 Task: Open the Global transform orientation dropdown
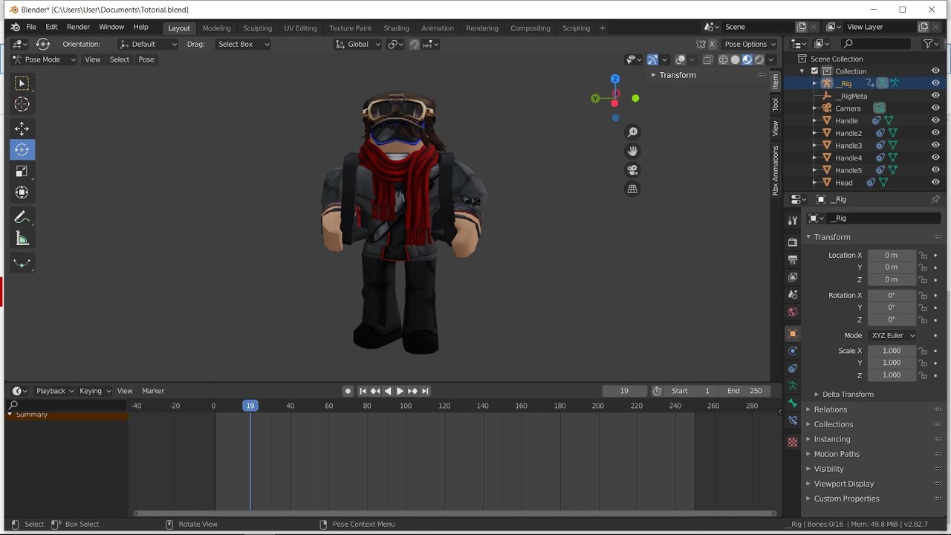(358, 44)
